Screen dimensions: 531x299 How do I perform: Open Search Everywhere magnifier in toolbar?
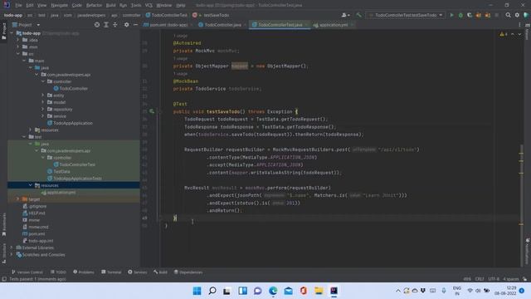click(x=508, y=15)
